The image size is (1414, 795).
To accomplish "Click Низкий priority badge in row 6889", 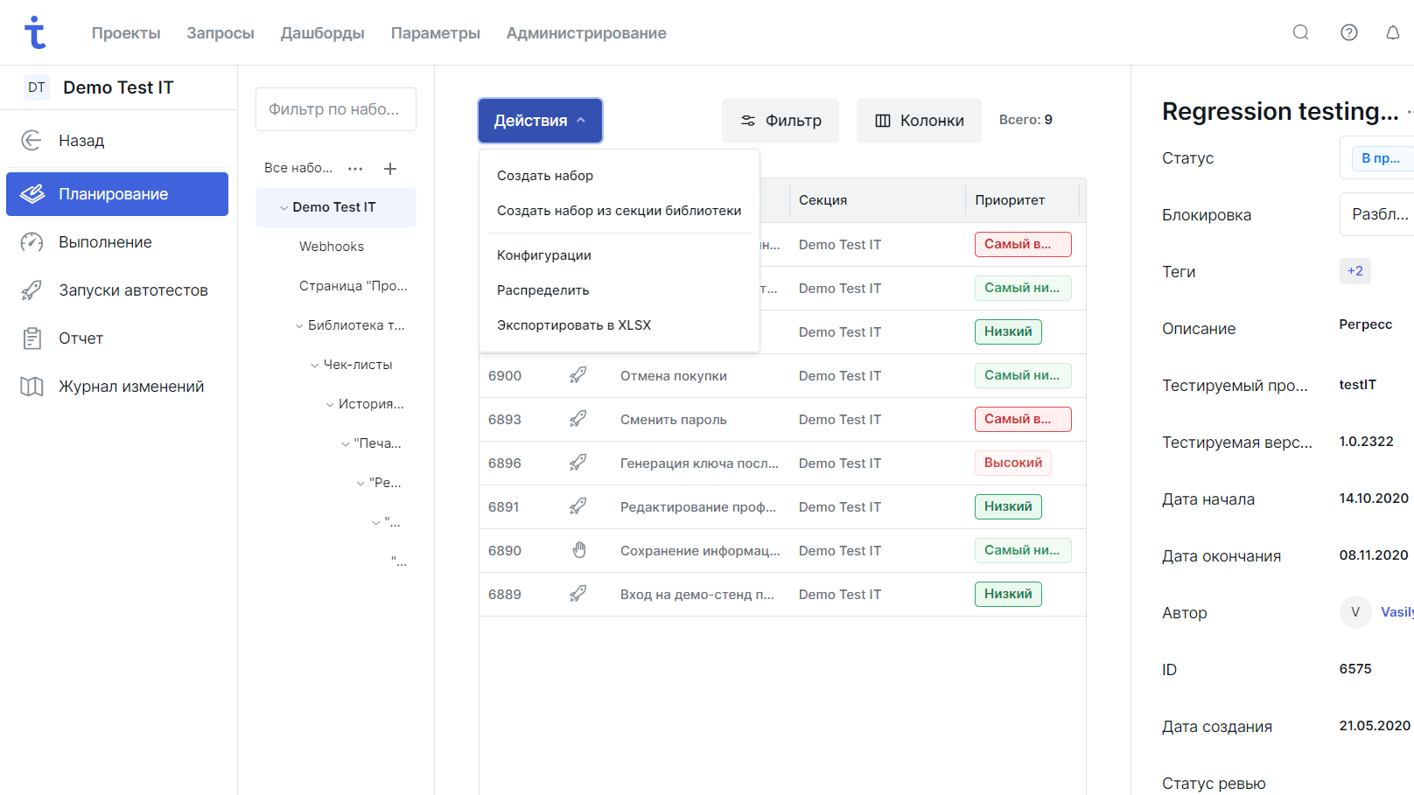I will pyautogui.click(x=1008, y=594).
